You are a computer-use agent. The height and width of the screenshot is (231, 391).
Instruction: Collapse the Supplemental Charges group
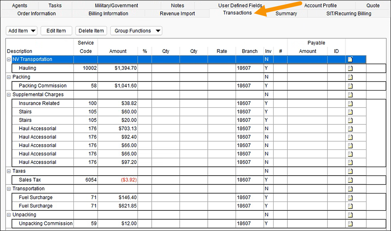9,95
